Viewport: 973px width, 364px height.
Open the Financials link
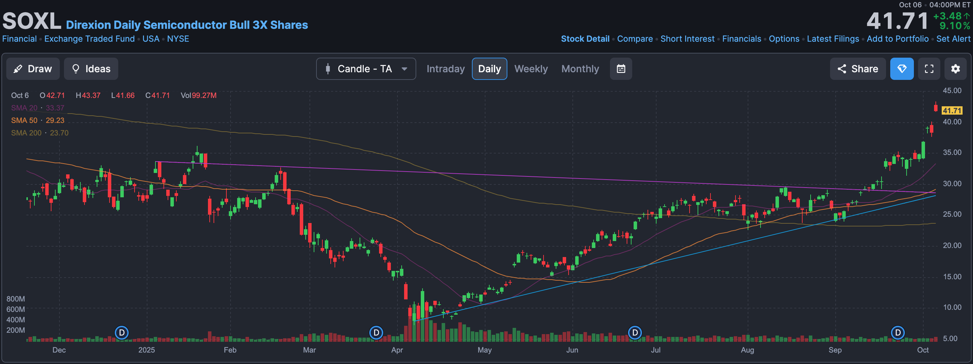point(741,39)
